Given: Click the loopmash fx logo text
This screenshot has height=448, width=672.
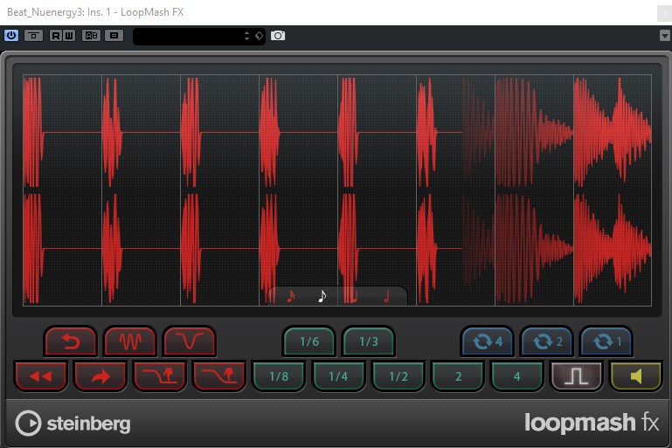Looking at the screenshot, I should click(x=592, y=423).
